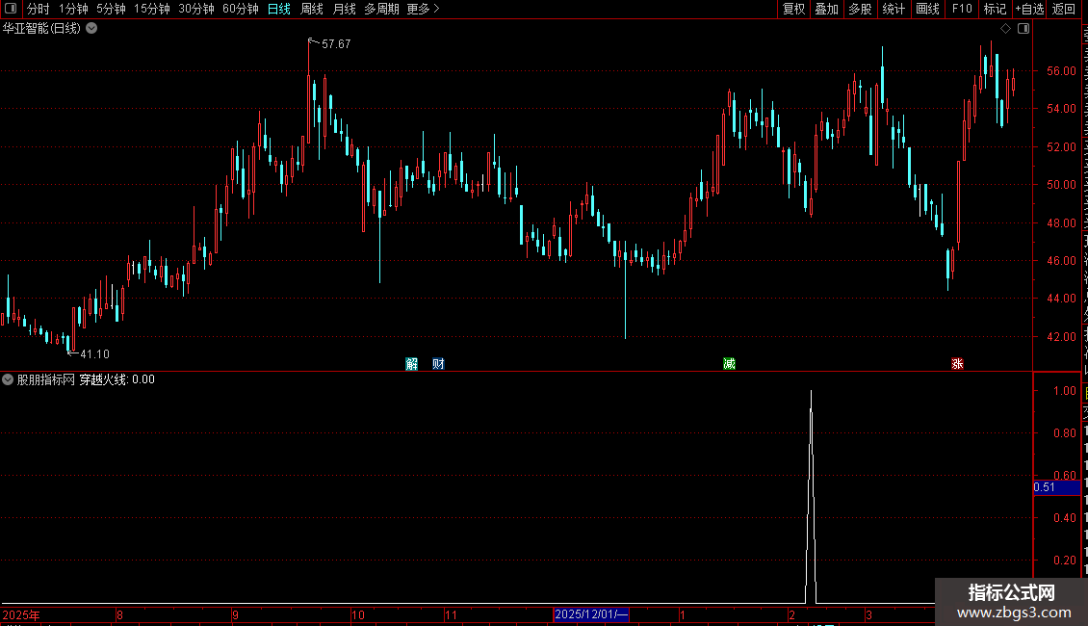Click the 解 info marker

click(411, 364)
